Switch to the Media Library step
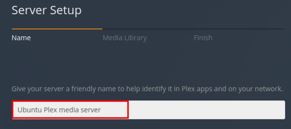This screenshot has width=291, height=129. tap(125, 38)
